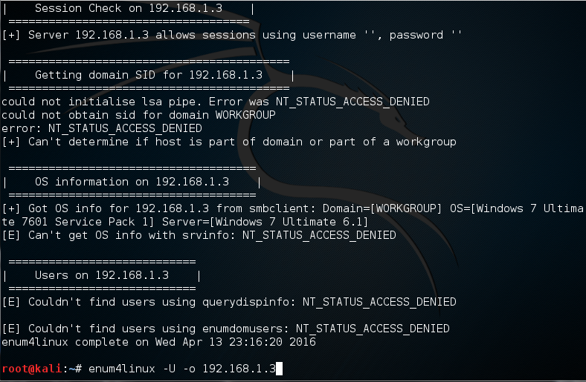Click the "Getting domain SID" section header
Screen dimensions: 586x382
[x=149, y=76]
